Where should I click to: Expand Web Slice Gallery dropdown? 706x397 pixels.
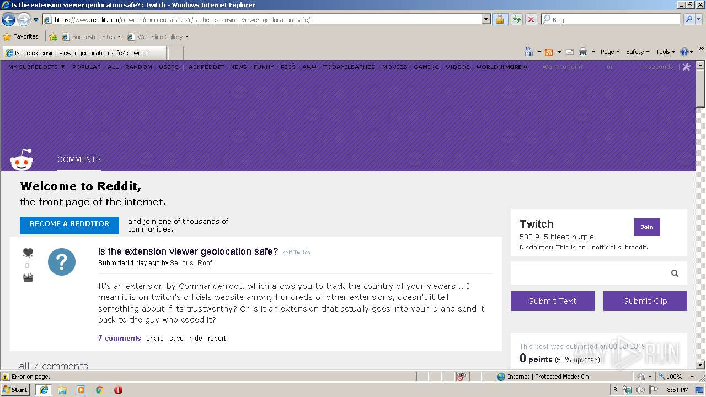coord(187,37)
